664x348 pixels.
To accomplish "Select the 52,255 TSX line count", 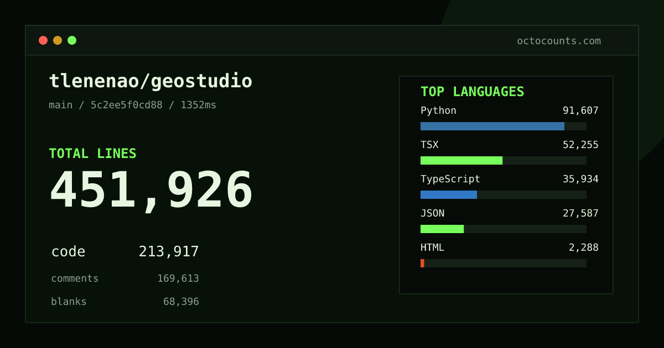I will click(x=580, y=145).
